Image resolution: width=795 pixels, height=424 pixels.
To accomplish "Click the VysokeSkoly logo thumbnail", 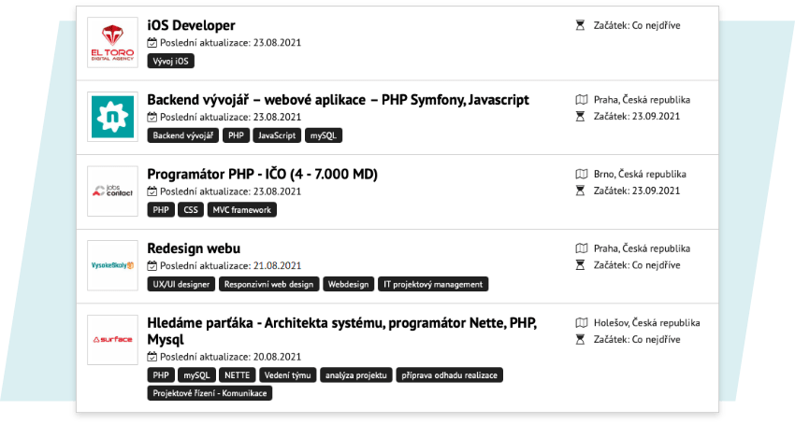I will (112, 266).
